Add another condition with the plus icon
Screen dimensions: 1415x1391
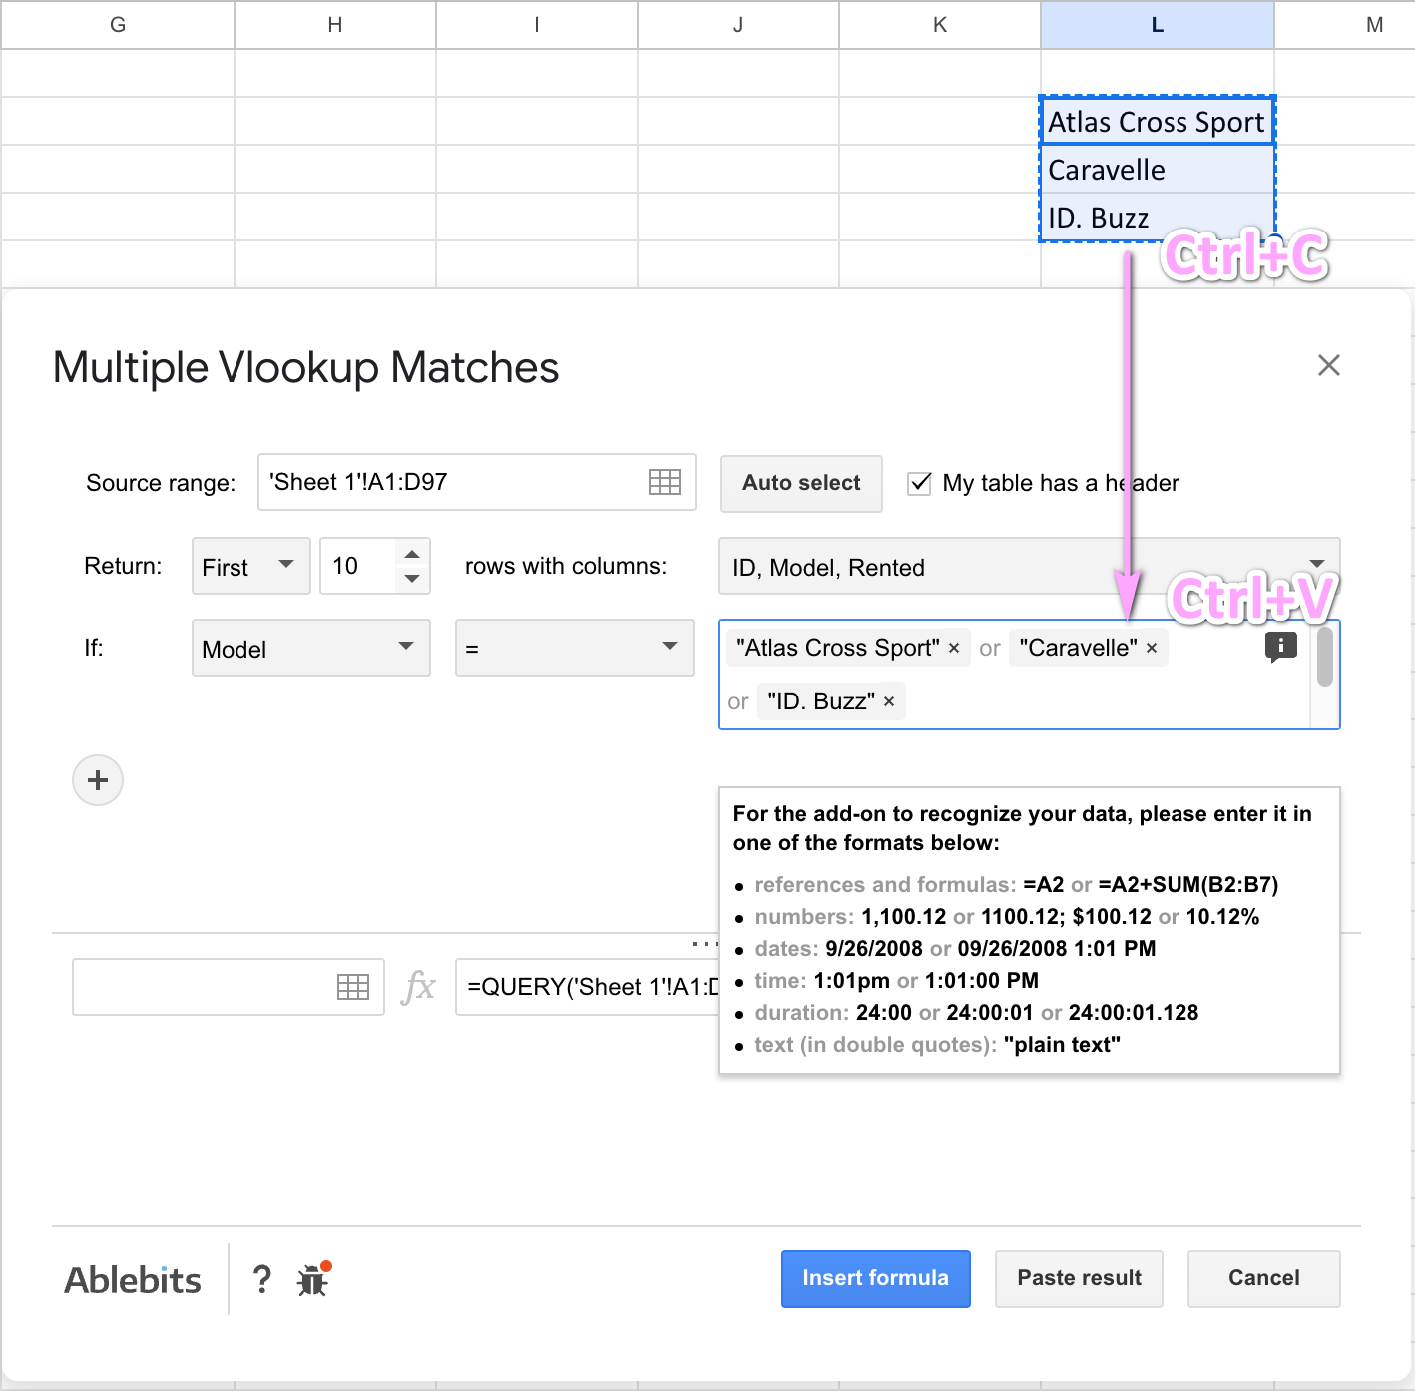tap(97, 780)
